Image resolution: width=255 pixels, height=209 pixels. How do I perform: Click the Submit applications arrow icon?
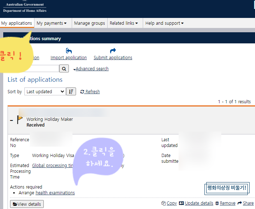pyautogui.click(x=113, y=51)
